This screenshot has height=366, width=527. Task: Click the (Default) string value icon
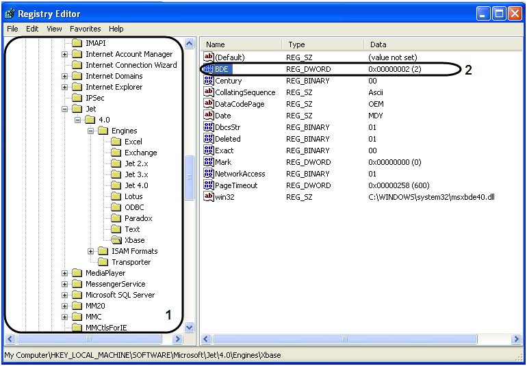click(209, 57)
